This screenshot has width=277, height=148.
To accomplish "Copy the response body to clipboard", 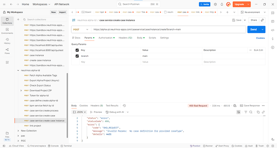I will 258,112.
